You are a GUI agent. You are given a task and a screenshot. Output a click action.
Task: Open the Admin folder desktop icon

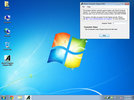pyautogui.click(x=7, y=5)
